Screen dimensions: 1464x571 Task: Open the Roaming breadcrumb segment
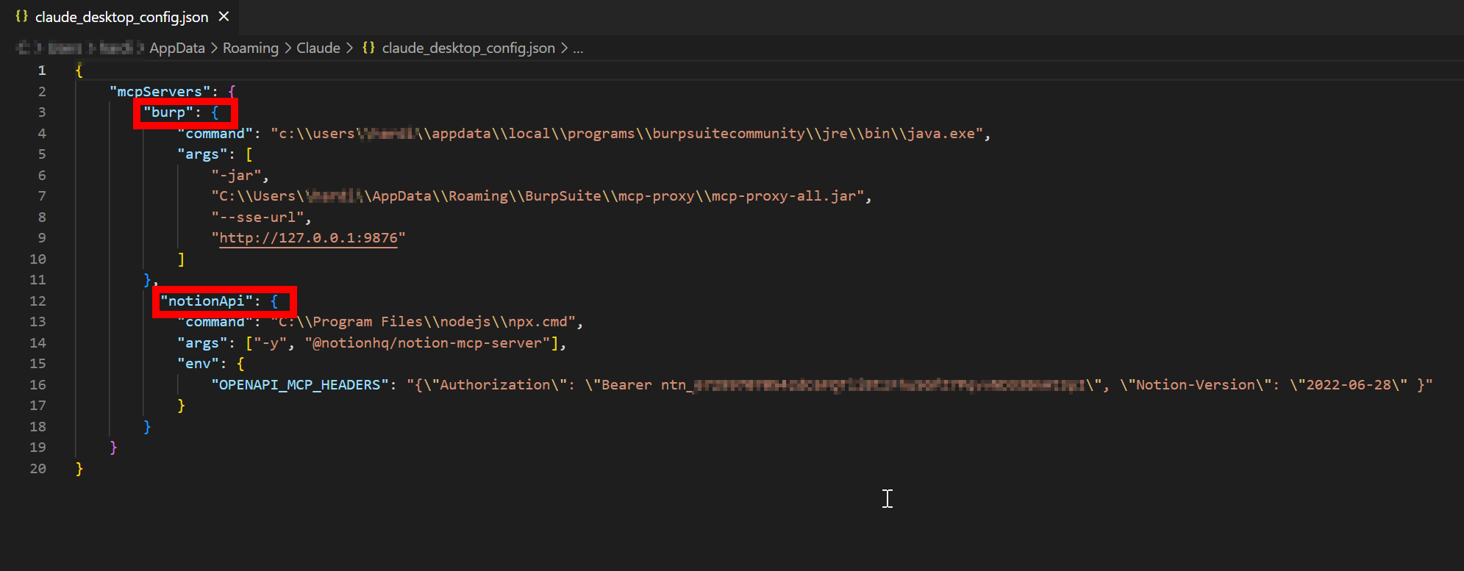(251, 48)
